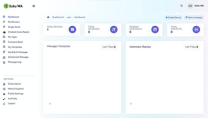The image size is (208, 118).
Task: Click the Create Device button
Action: tap(173, 17)
